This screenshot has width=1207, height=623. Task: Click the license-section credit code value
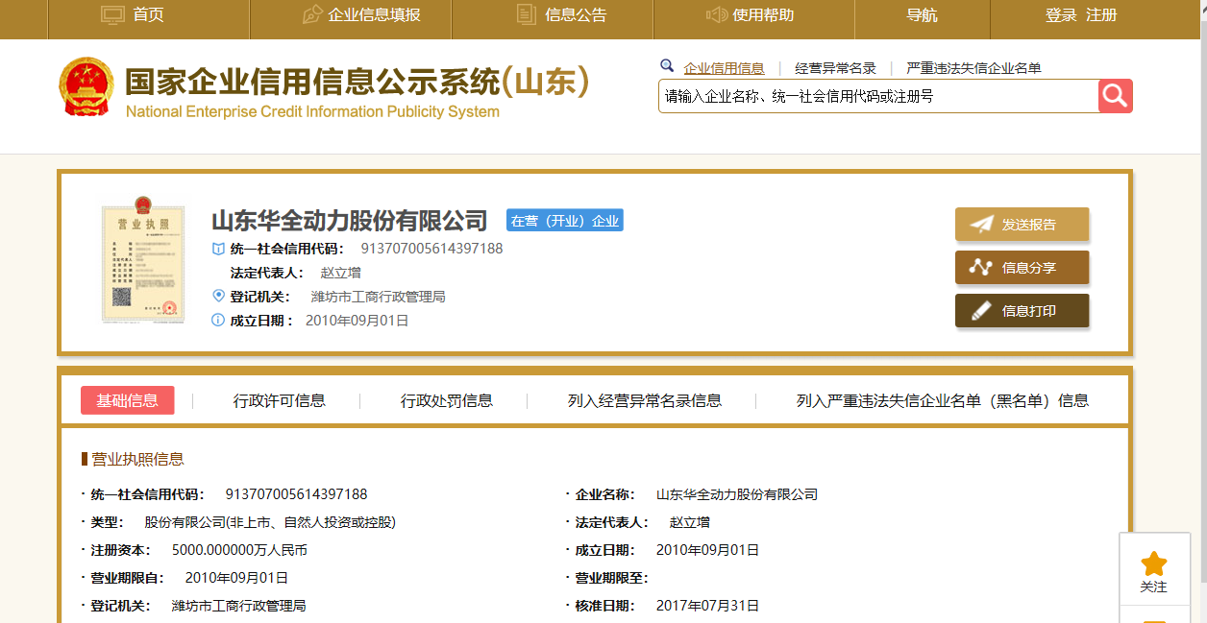(x=296, y=494)
